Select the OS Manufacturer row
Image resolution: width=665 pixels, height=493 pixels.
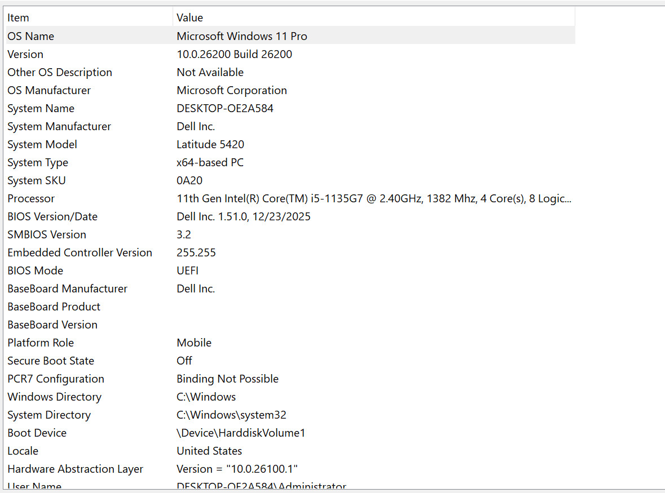pyautogui.click(x=49, y=90)
